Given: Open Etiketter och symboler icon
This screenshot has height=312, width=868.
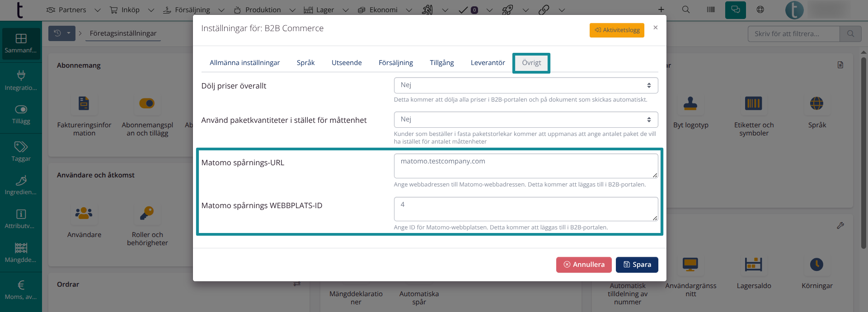Looking at the screenshot, I should [754, 103].
